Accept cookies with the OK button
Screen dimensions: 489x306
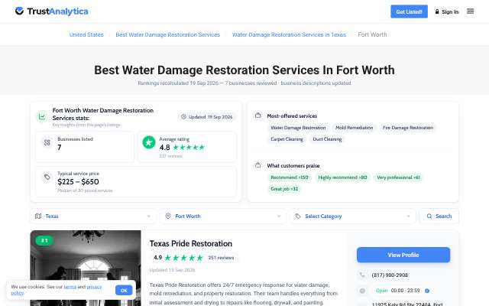tap(124, 291)
